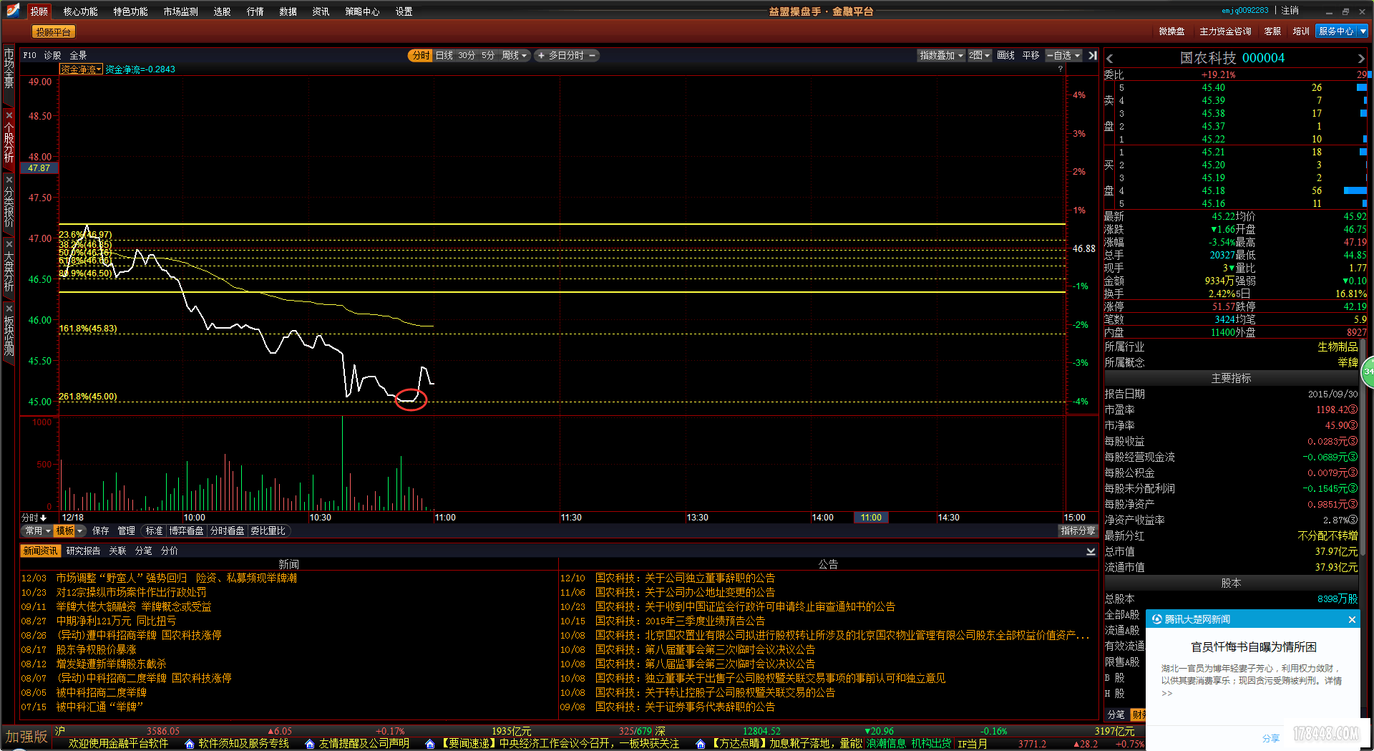Collapse the news panel with the down arrow
This screenshot has width=1374, height=751.
tap(1091, 551)
